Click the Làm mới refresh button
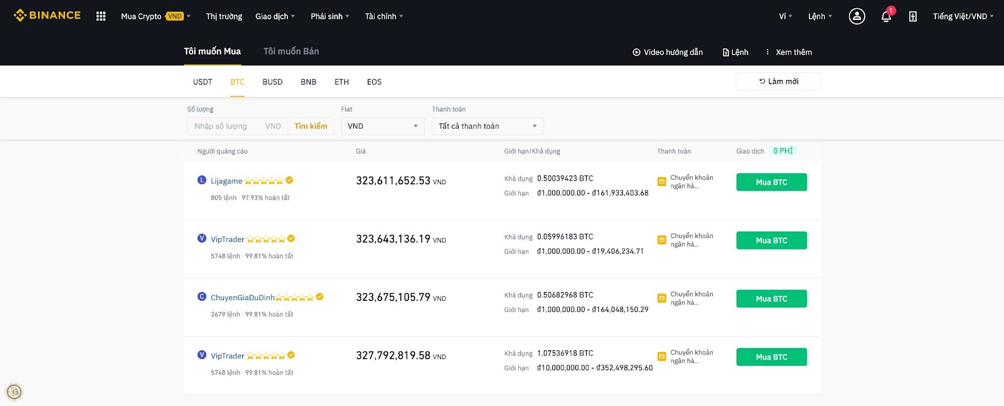The image size is (1004, 406). point(778,81)
